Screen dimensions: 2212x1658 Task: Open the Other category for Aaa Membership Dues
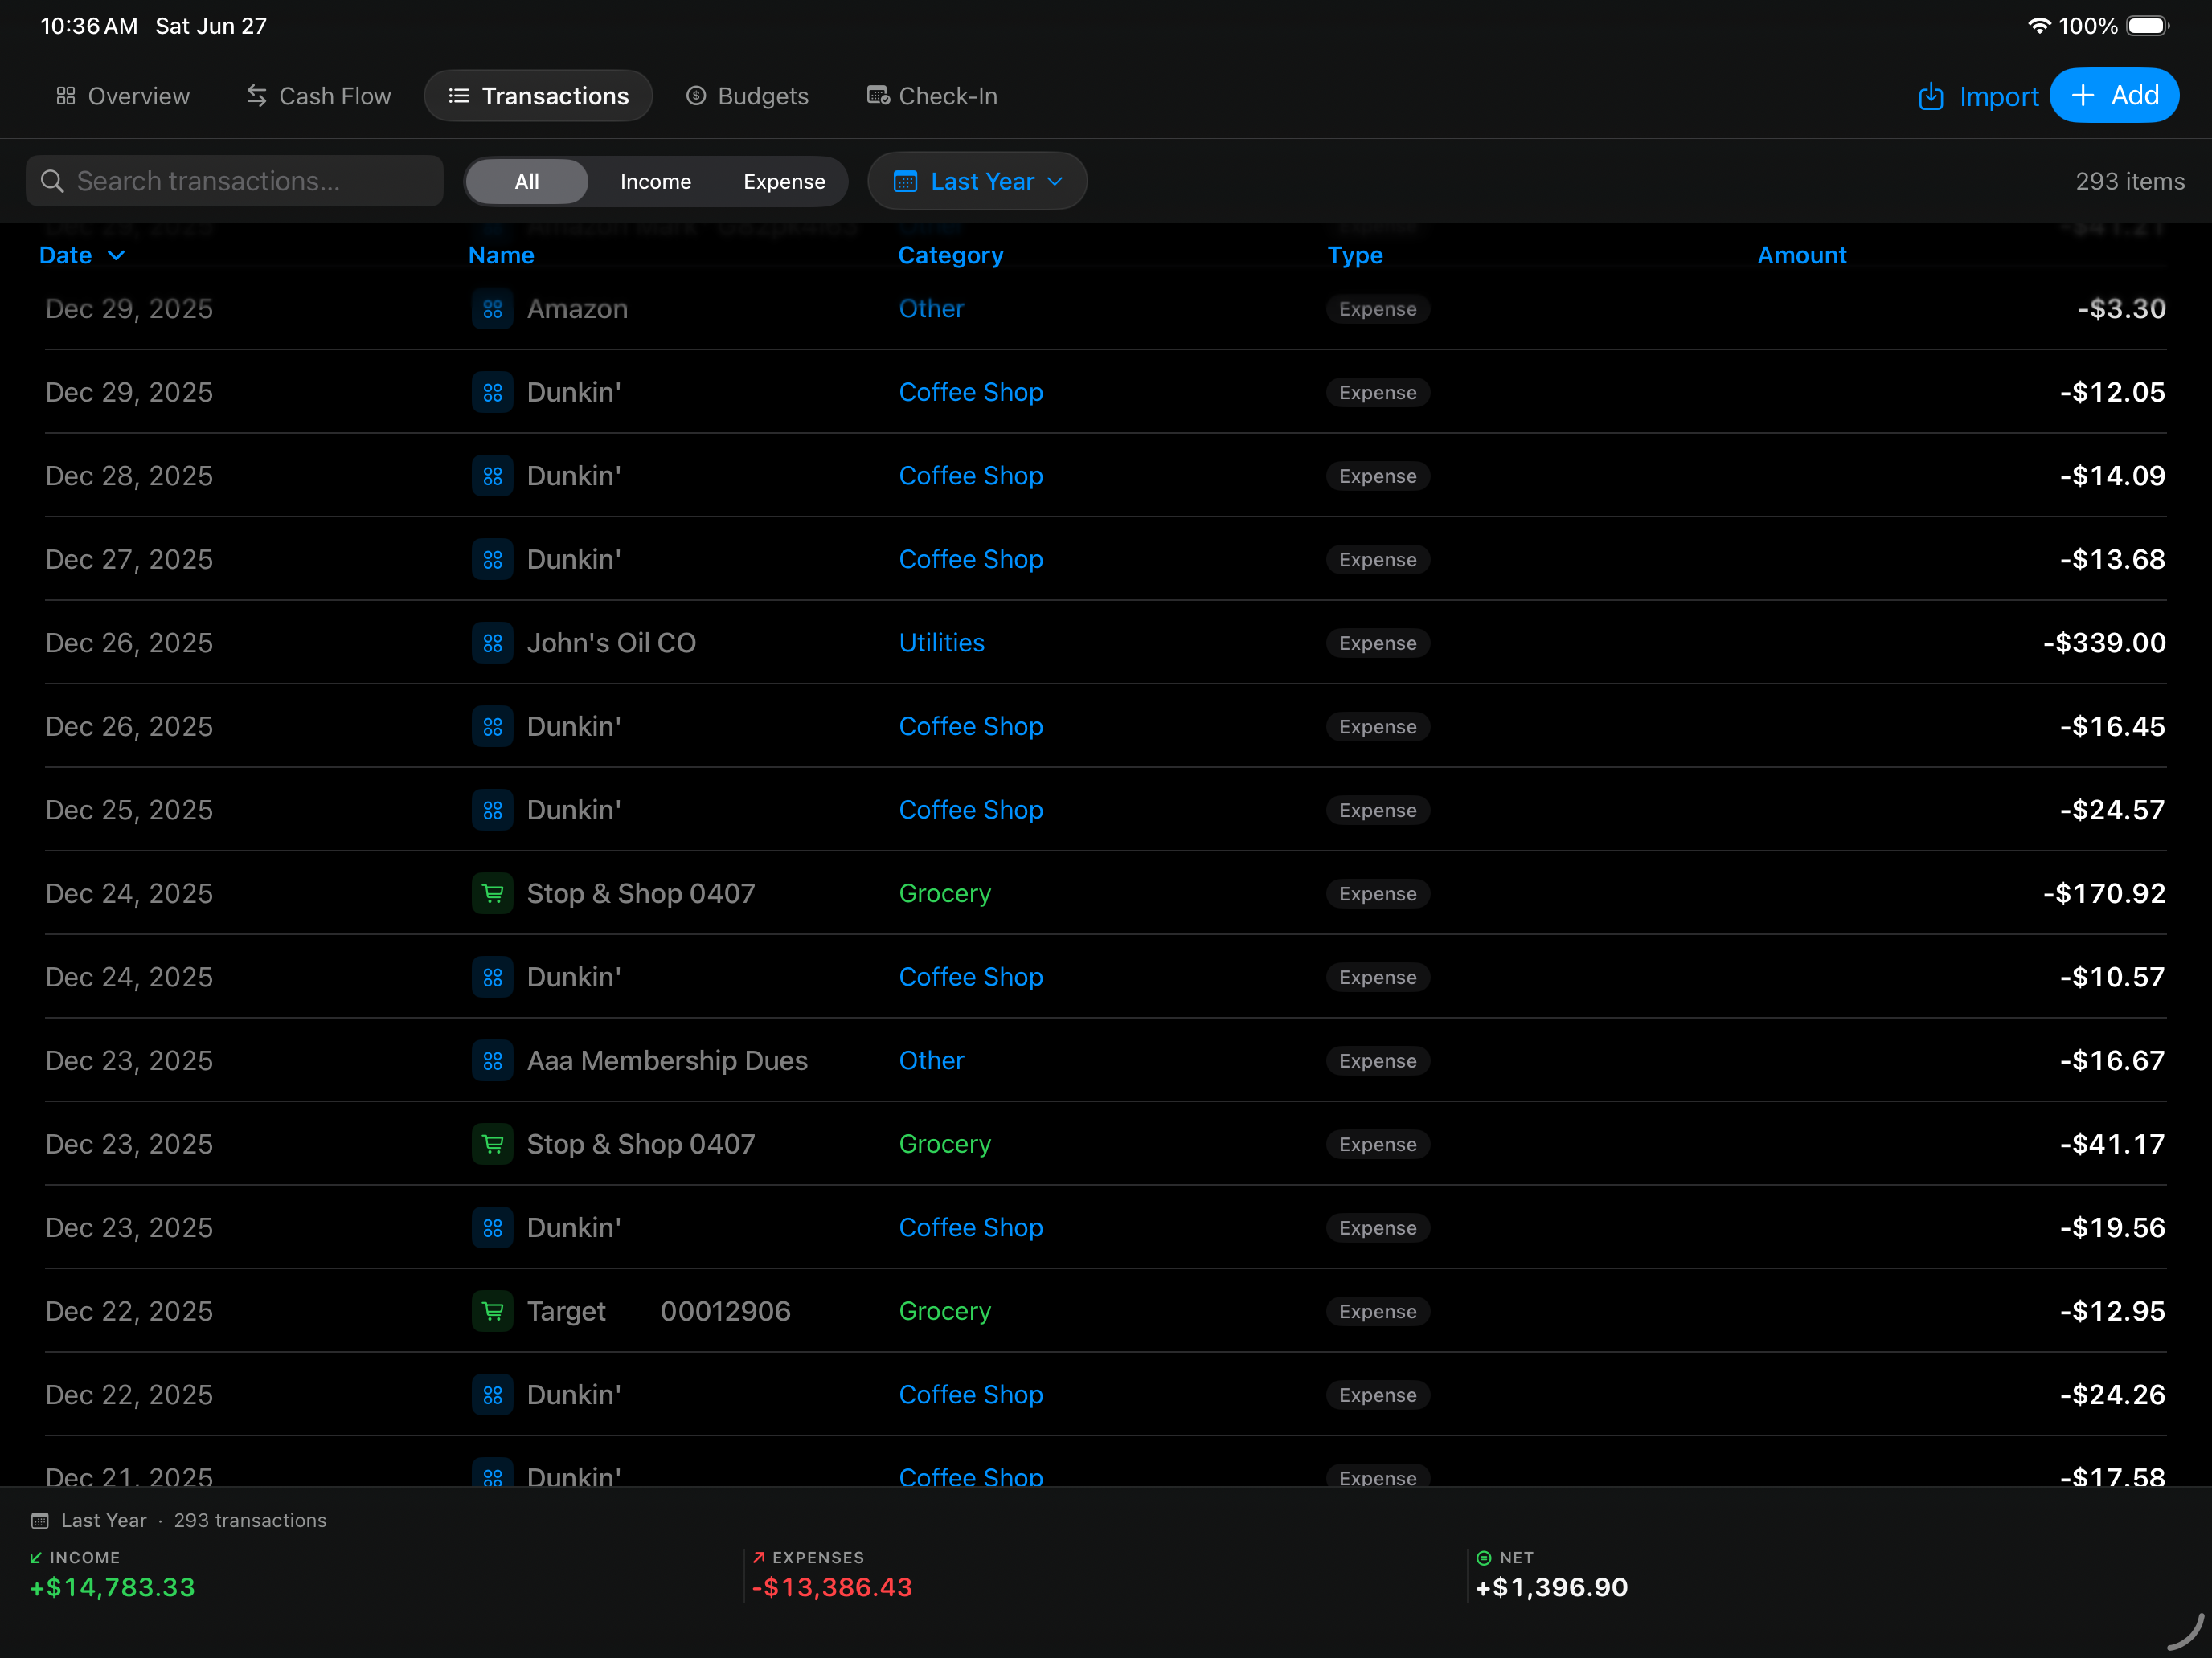pos(931,1060)
